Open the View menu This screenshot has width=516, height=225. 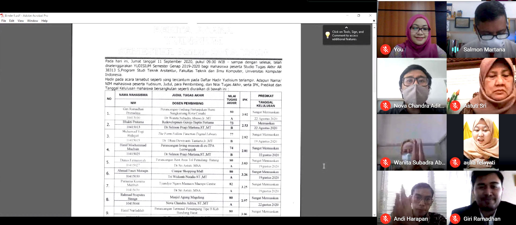point(21,21)
